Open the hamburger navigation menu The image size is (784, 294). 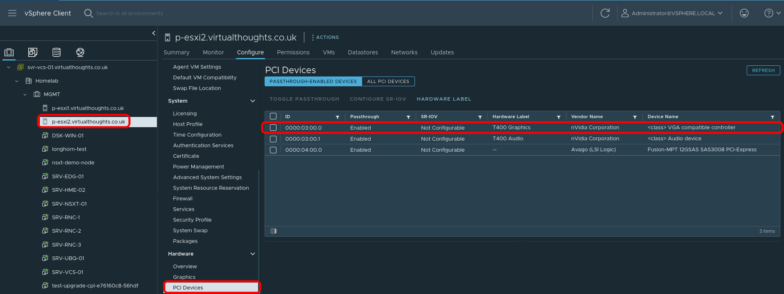(x=12, y=13)
